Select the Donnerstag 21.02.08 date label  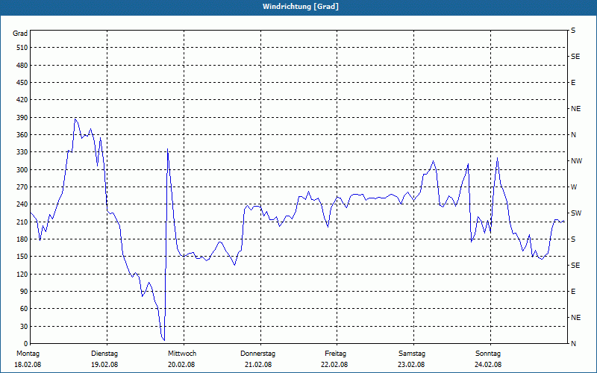pos(257,359)
